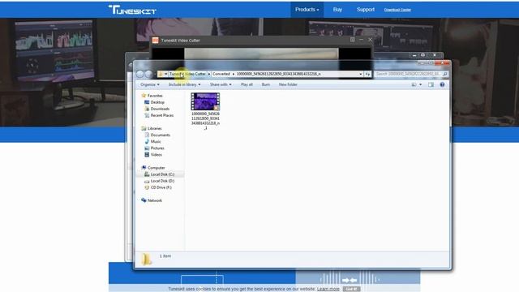
Task: Jump to the Converted breadcrumb folder
Action: click(x=221, y=74)
